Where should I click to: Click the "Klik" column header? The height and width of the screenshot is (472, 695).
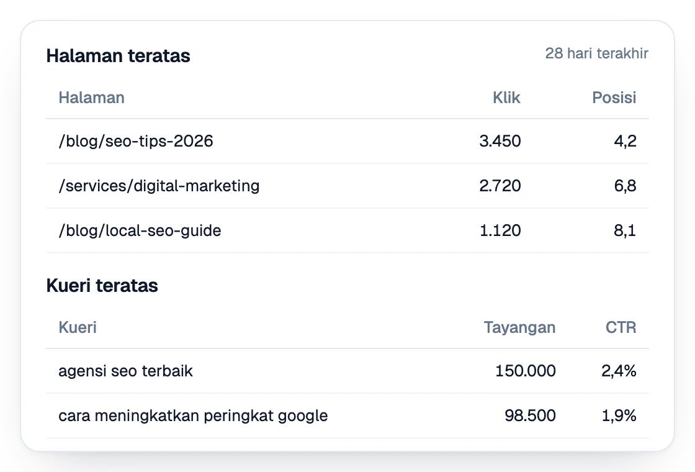click(x=506, y=98)
